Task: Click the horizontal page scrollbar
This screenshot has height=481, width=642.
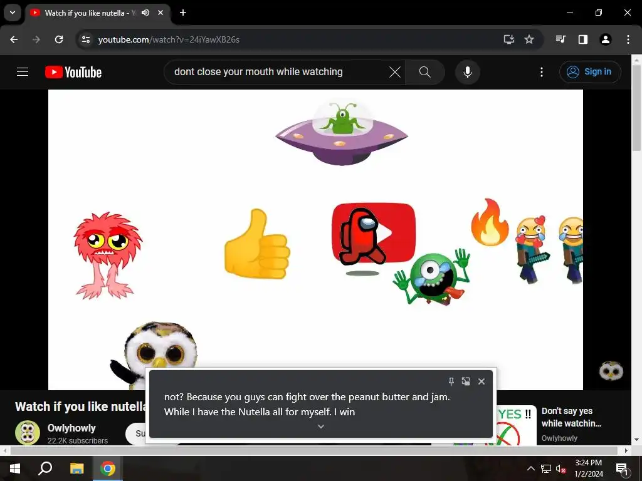Action: [313, 450]
